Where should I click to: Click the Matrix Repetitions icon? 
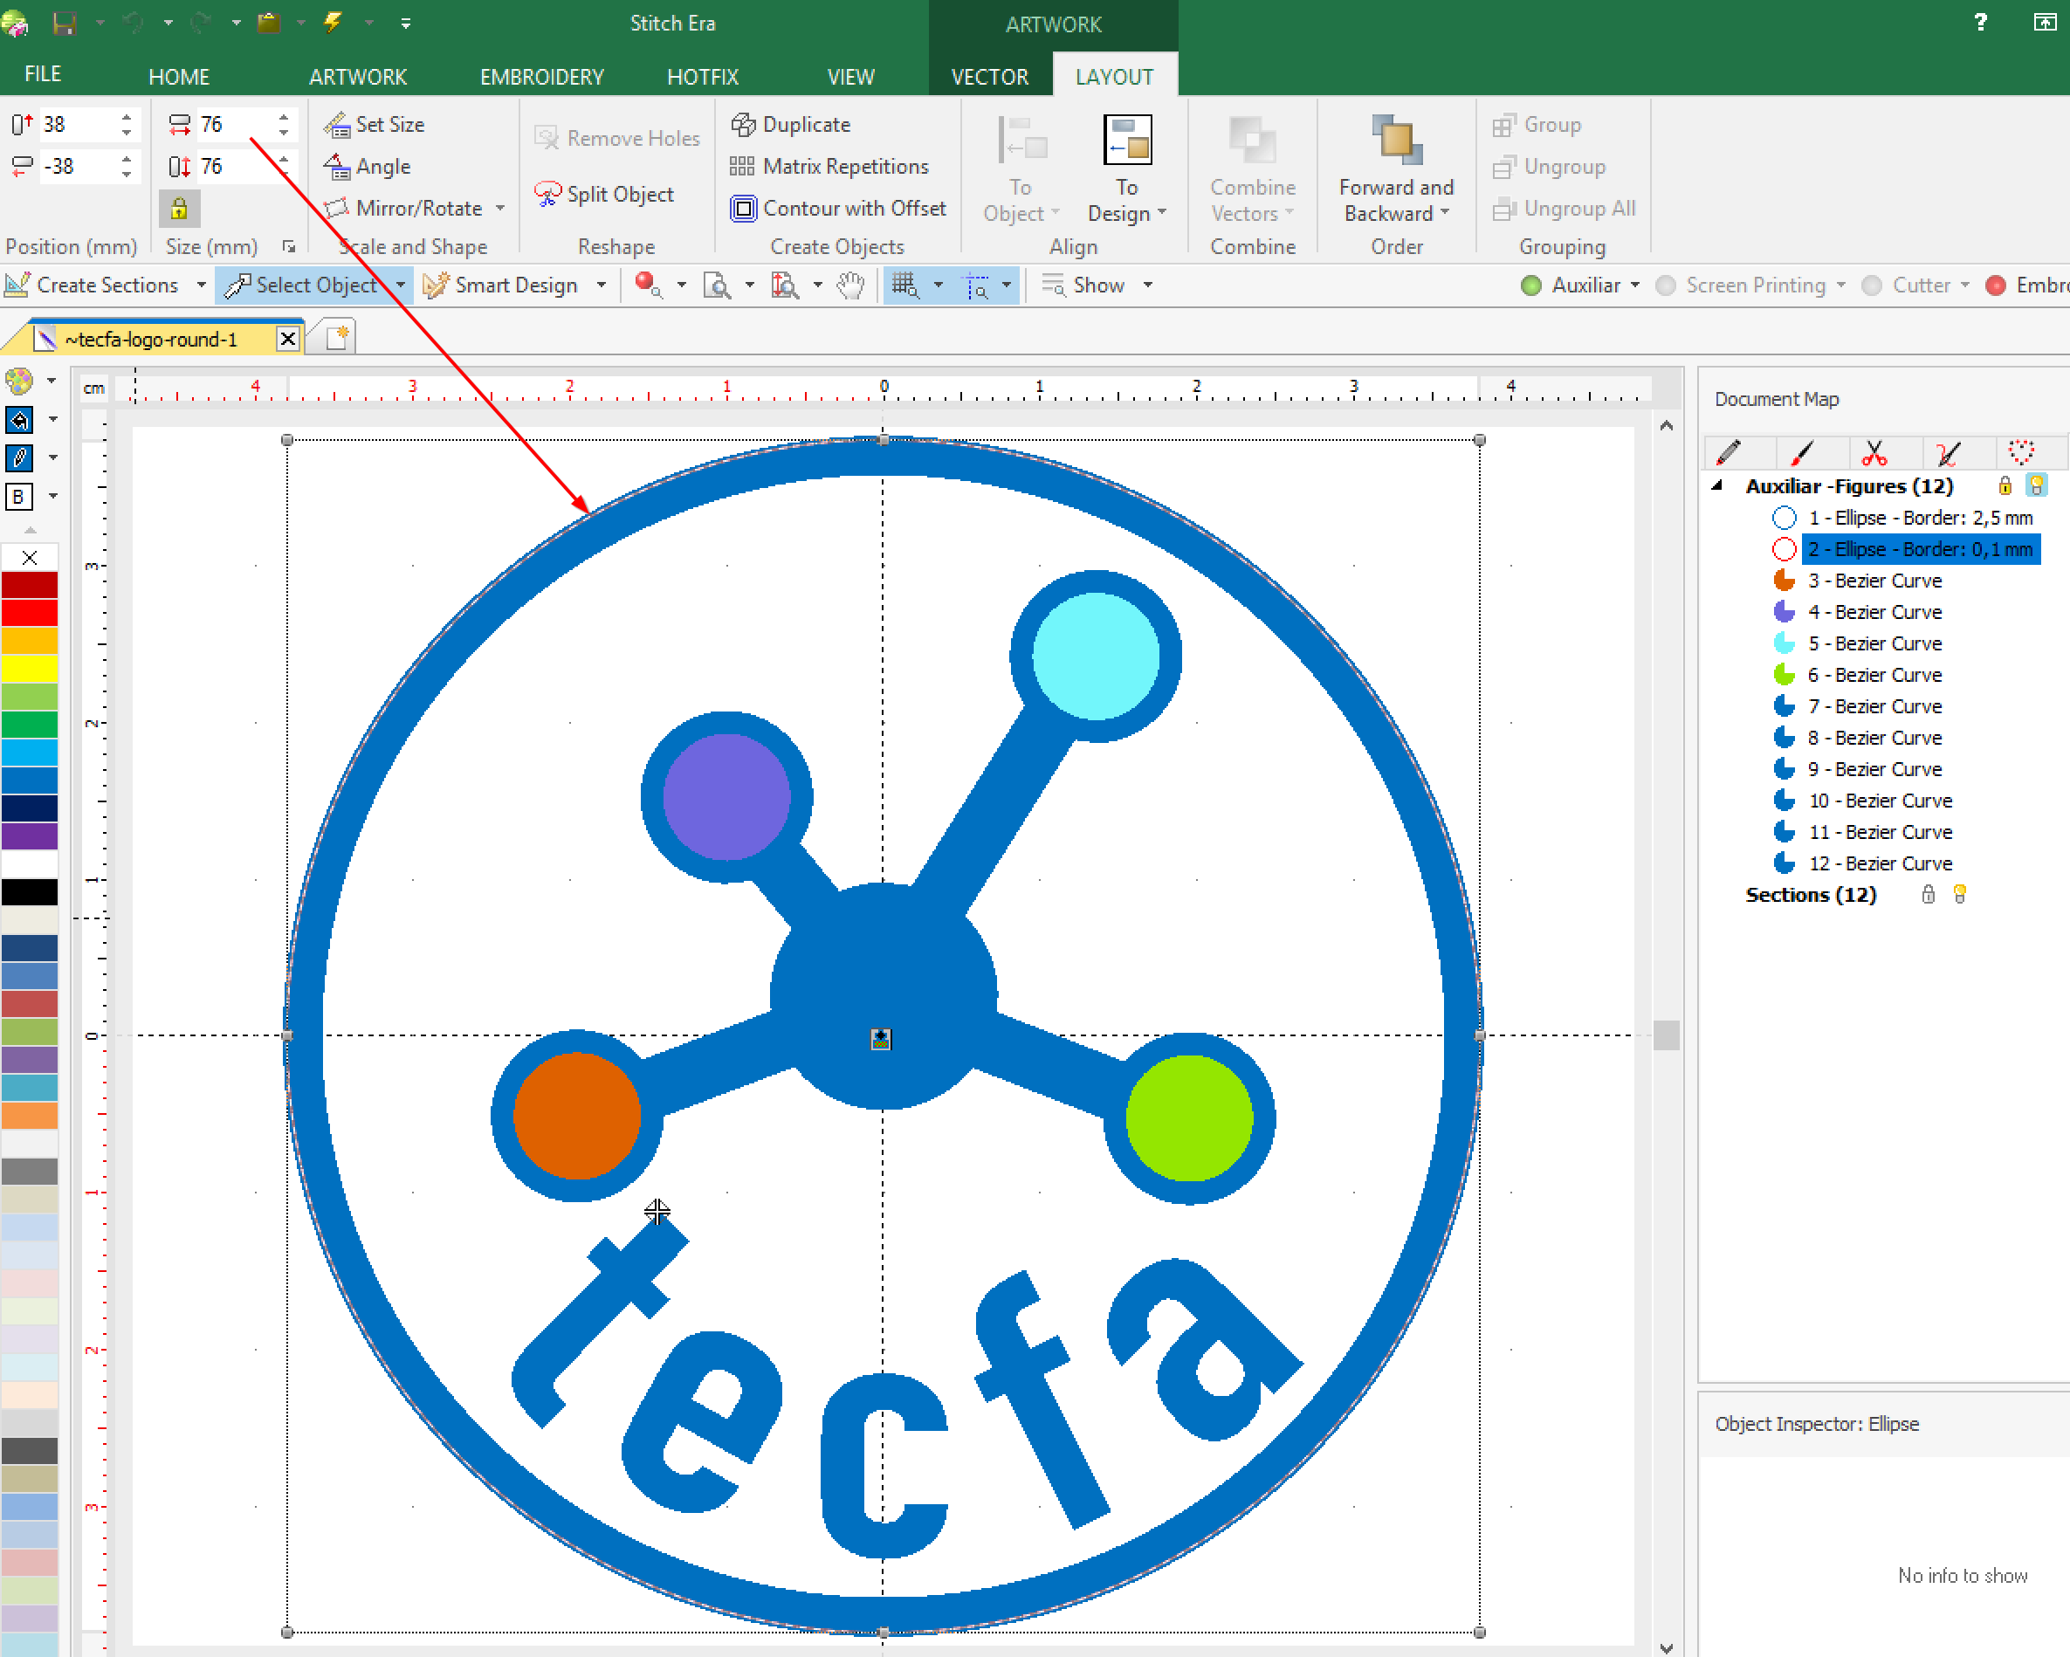[x=741, y=166]
